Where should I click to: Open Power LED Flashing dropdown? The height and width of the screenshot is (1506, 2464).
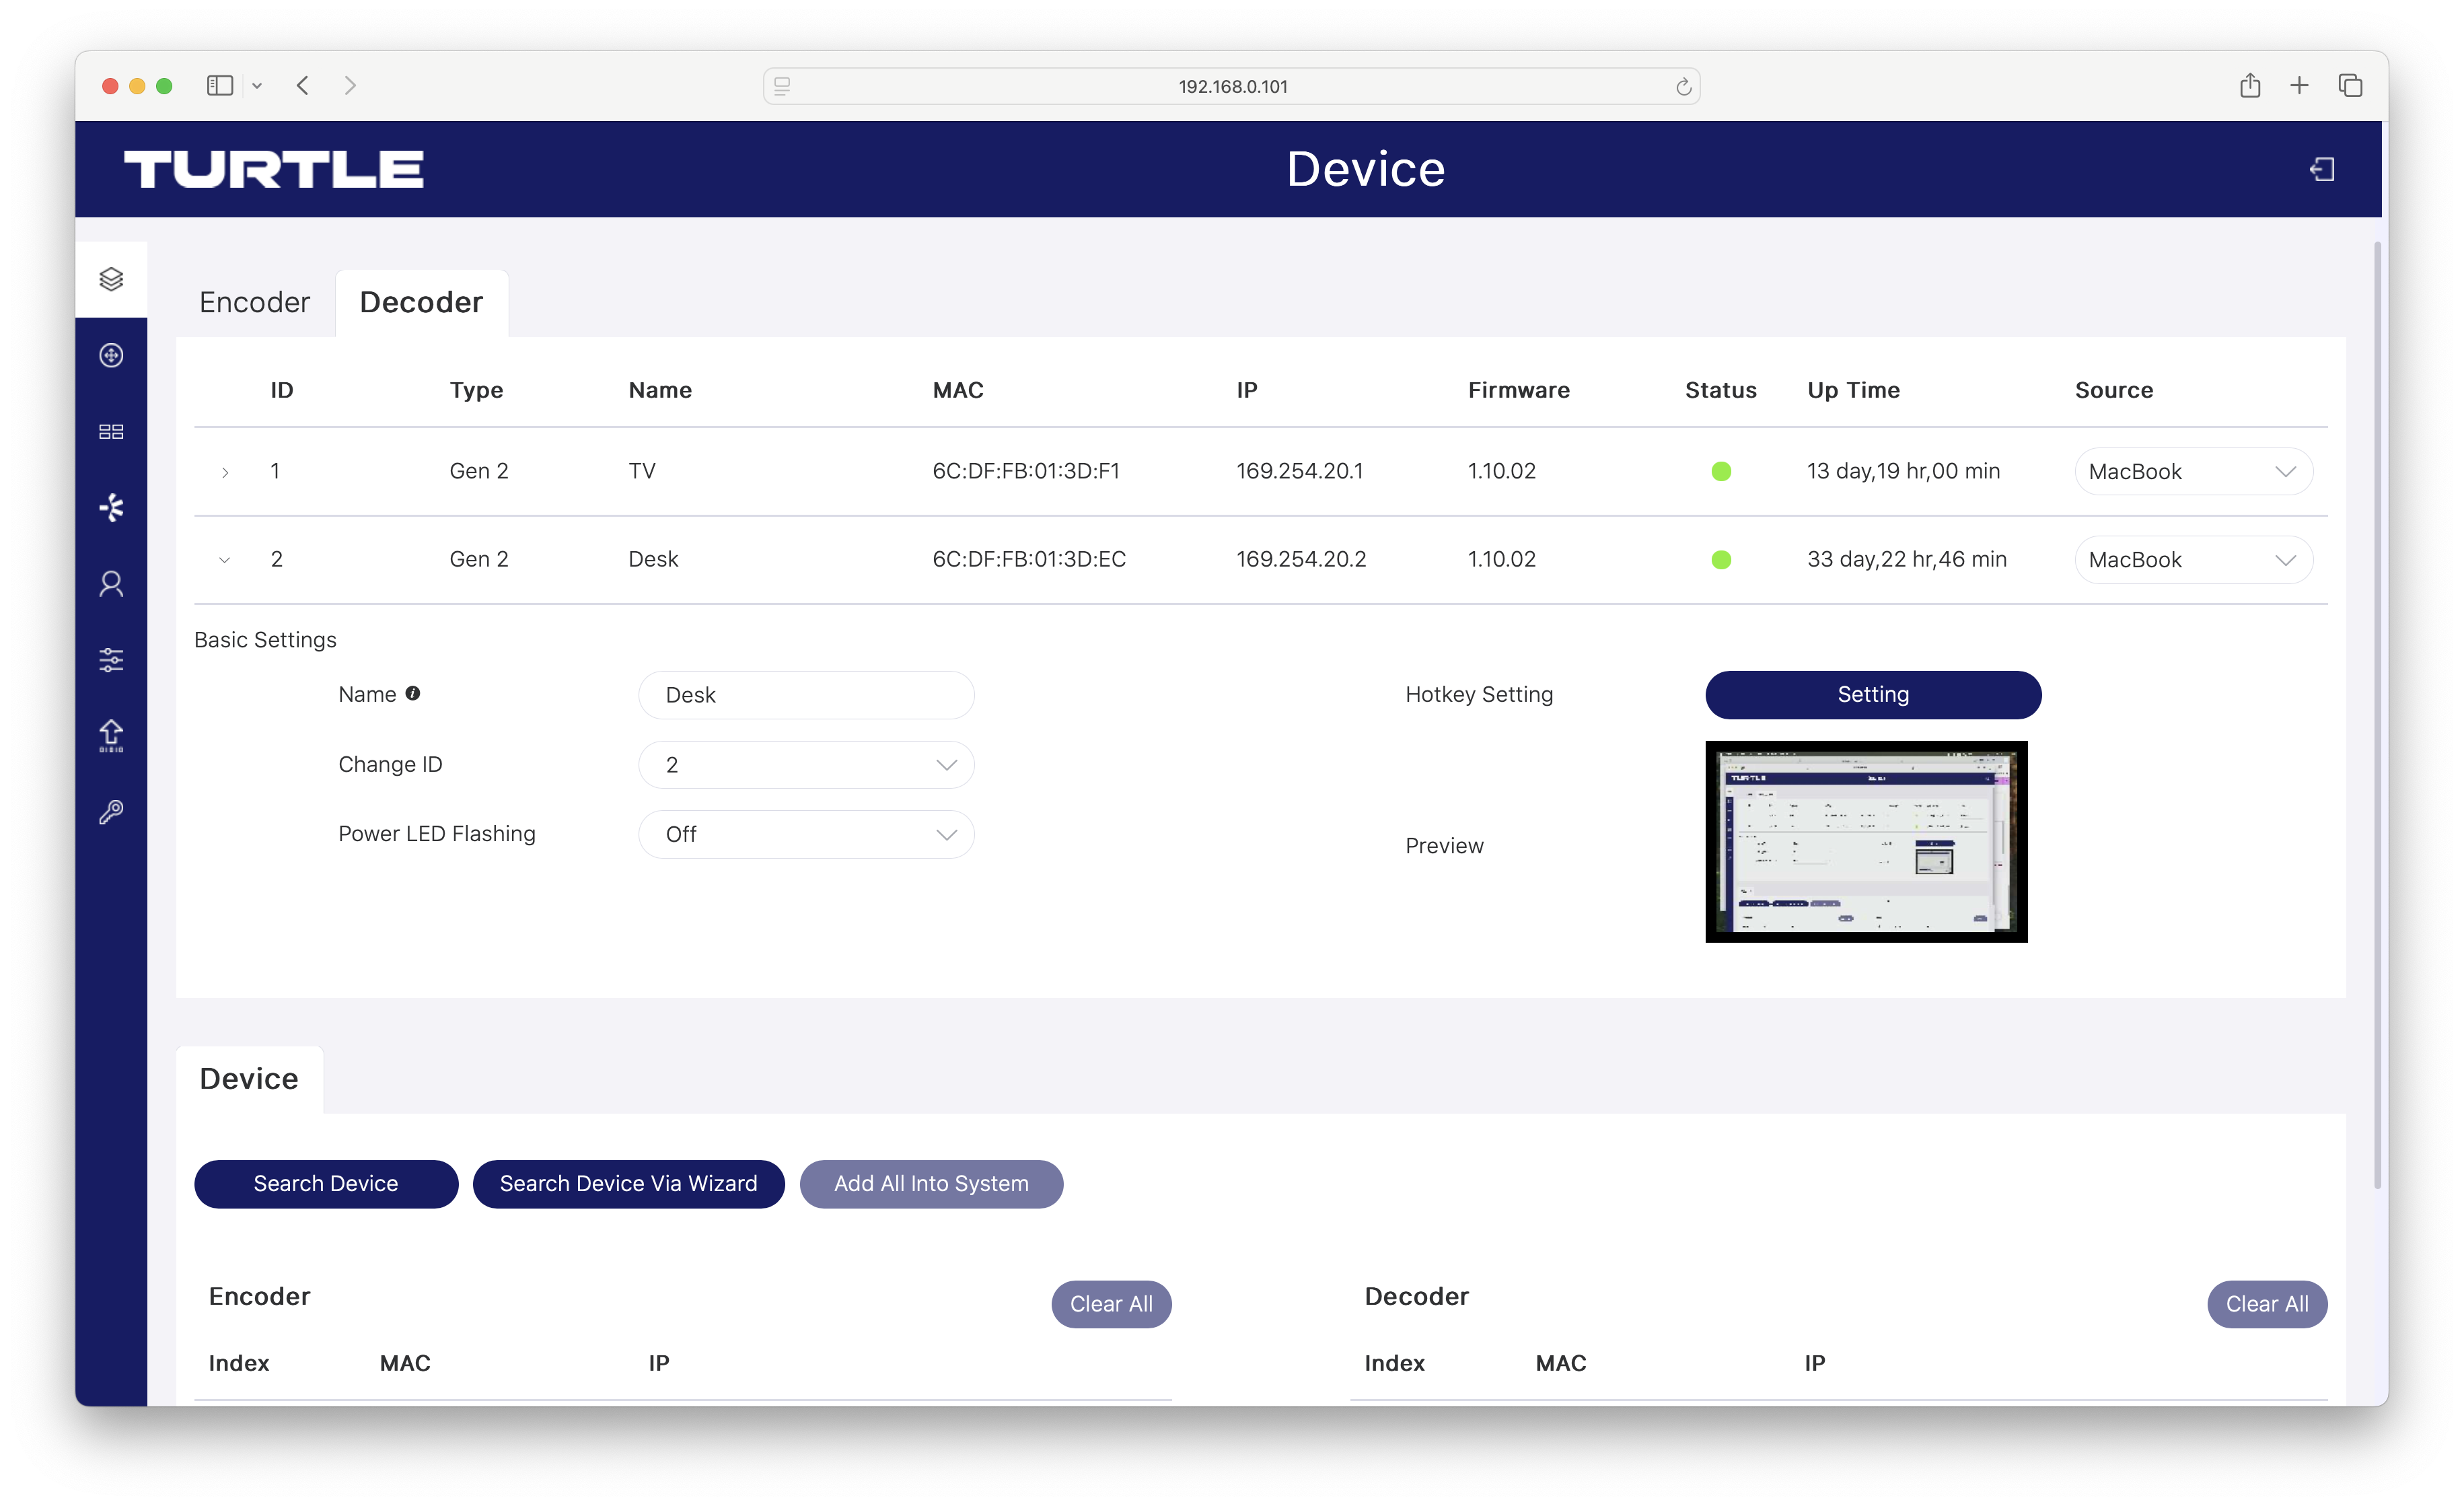click(x=806, y=834)
